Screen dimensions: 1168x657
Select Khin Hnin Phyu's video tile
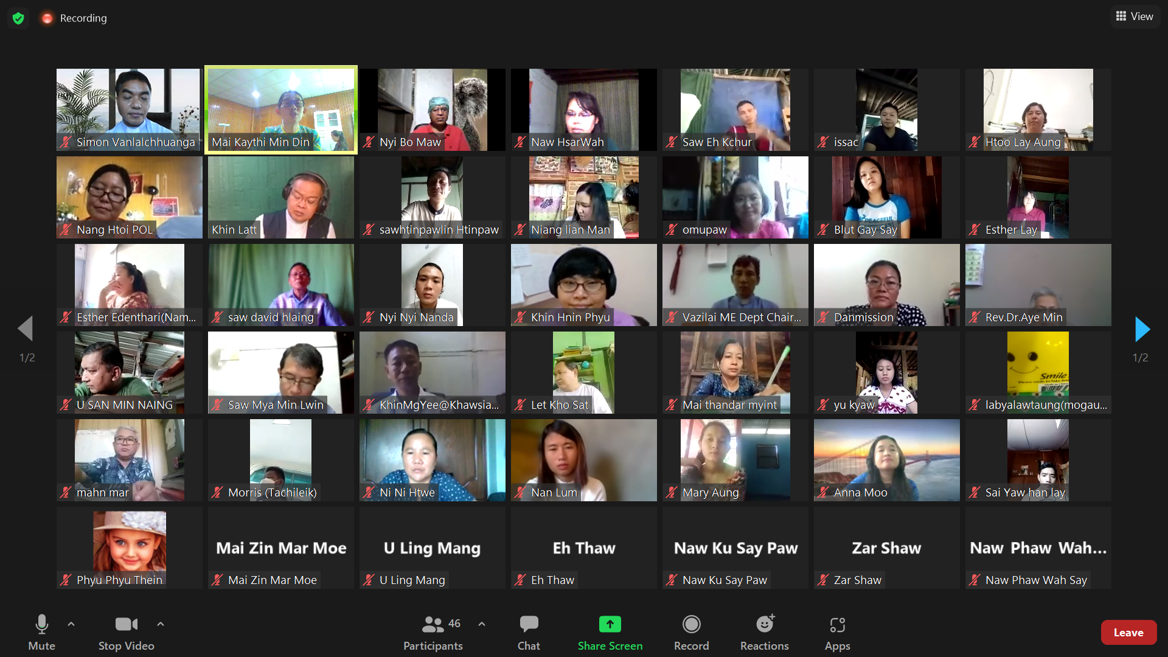pos(583,285)
